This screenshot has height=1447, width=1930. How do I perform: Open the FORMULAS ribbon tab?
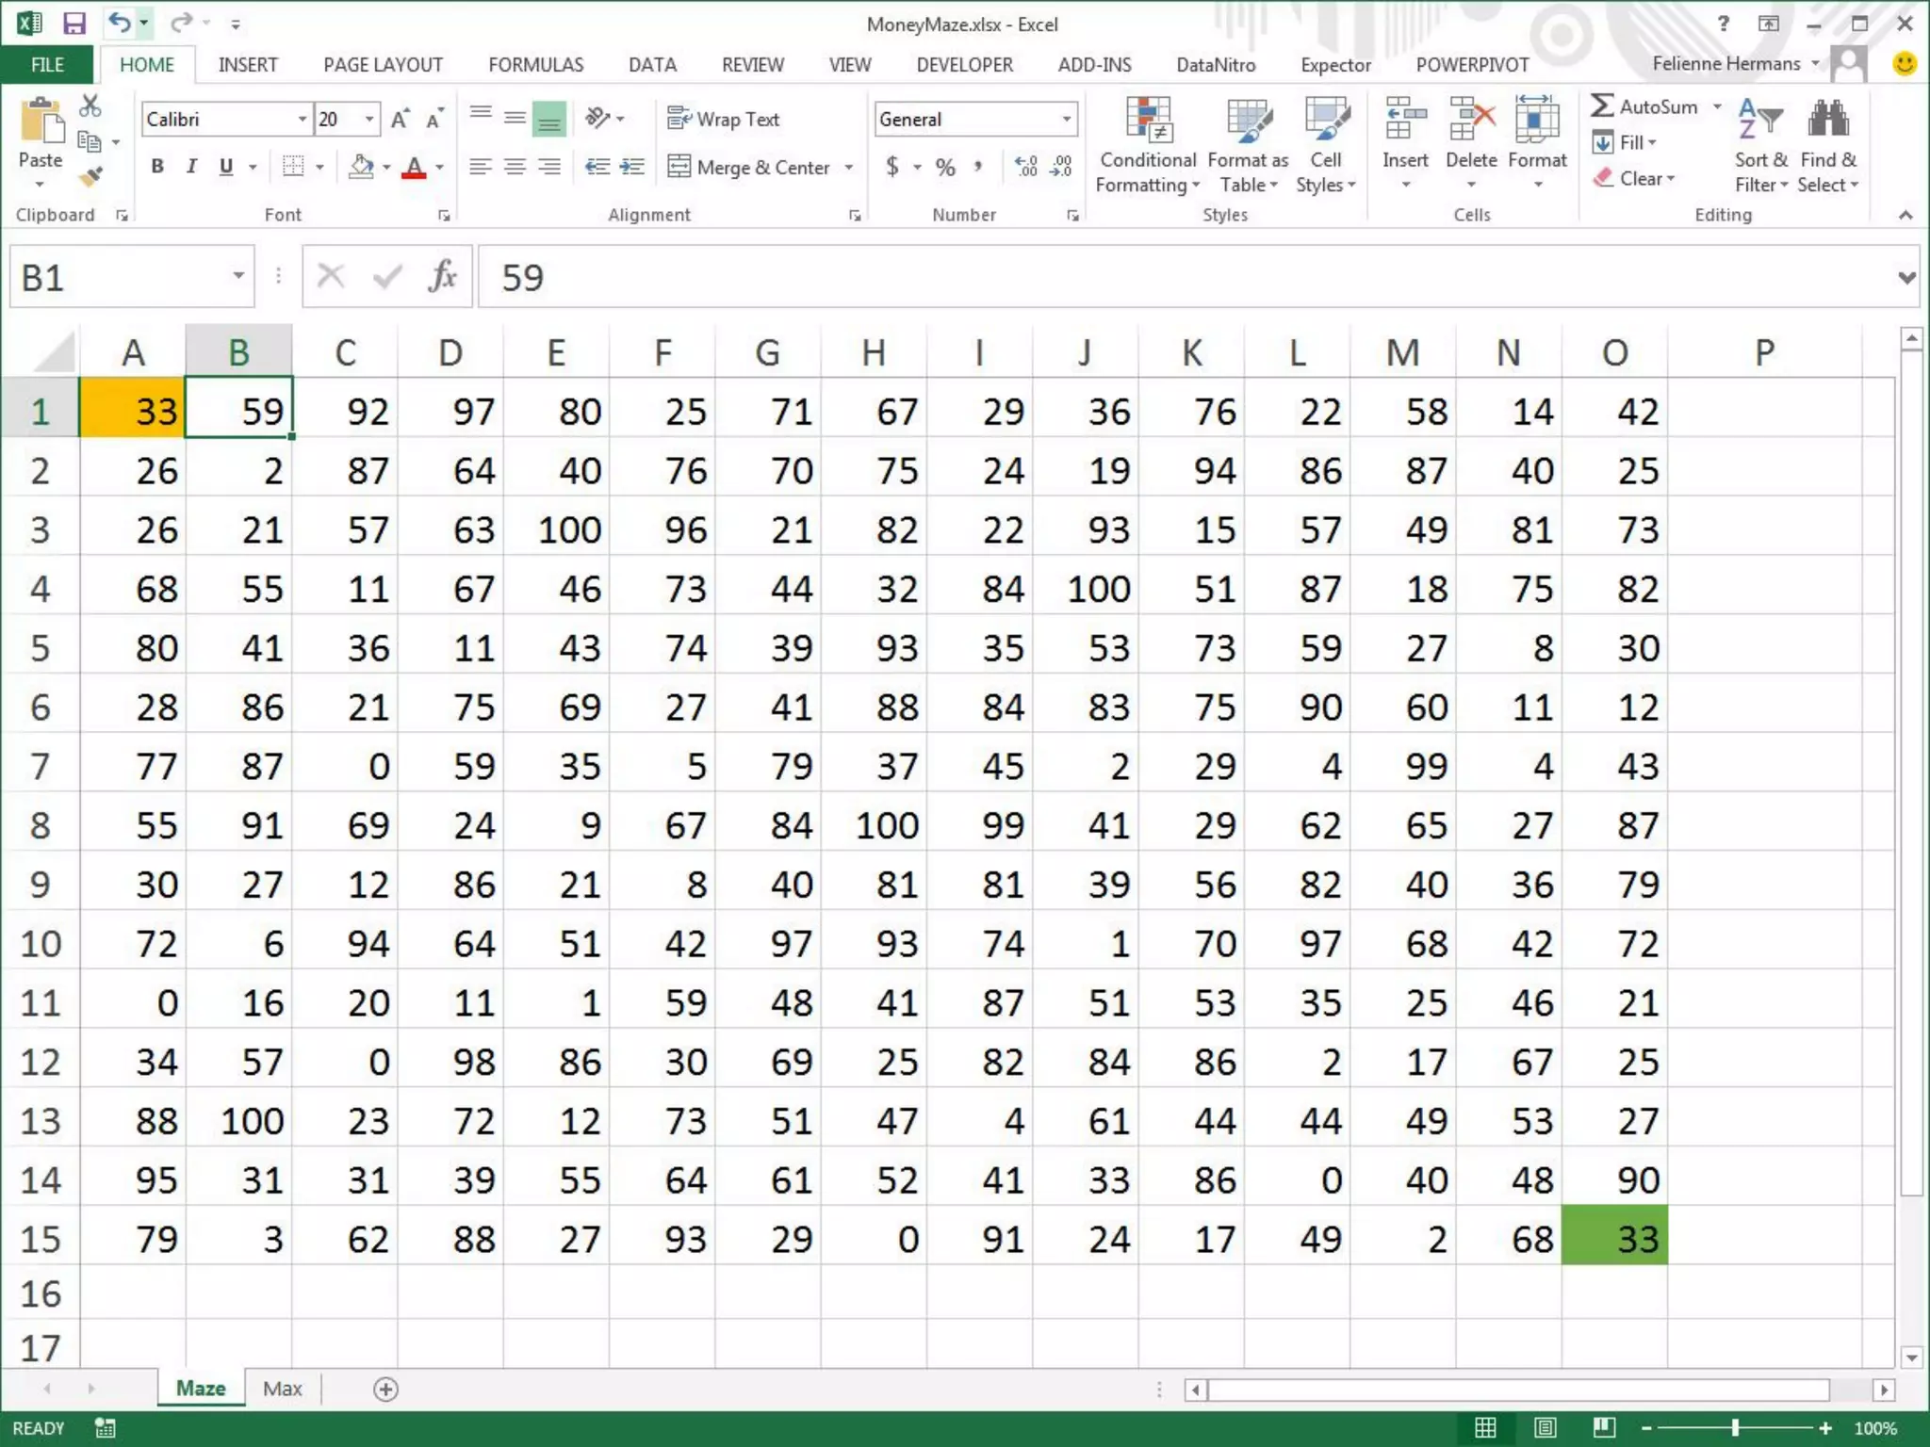click(x=535, y=65)
